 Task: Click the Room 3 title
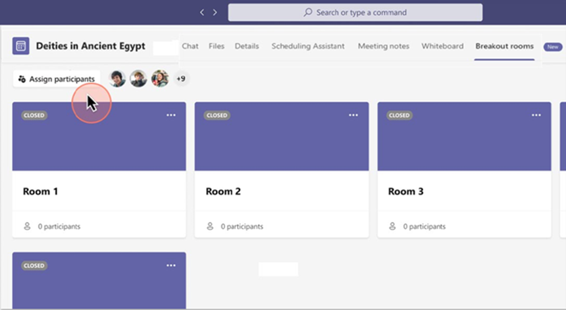(405, 192)
